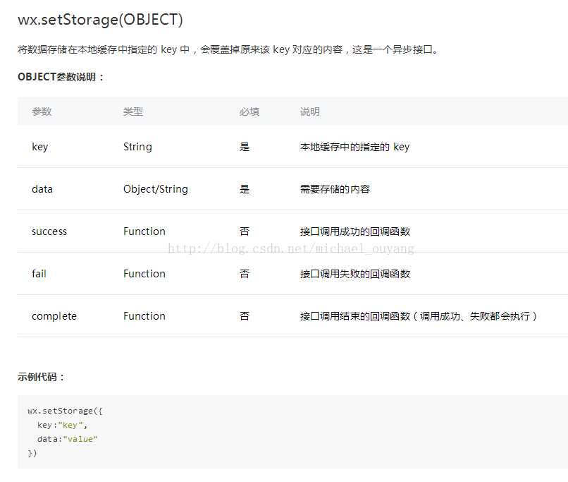Select the Object/String type cell
Image resolution: width=568 pixels, height=482 pixels.
(x=156, y=189)
